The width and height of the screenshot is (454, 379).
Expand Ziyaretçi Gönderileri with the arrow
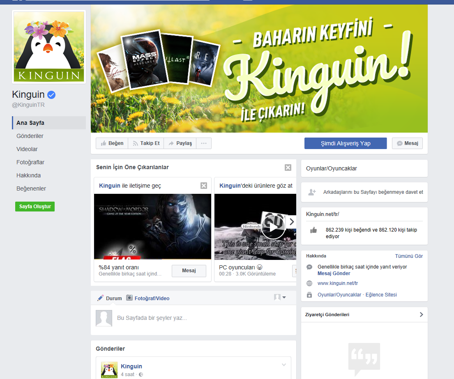click(x=421, y=315)
